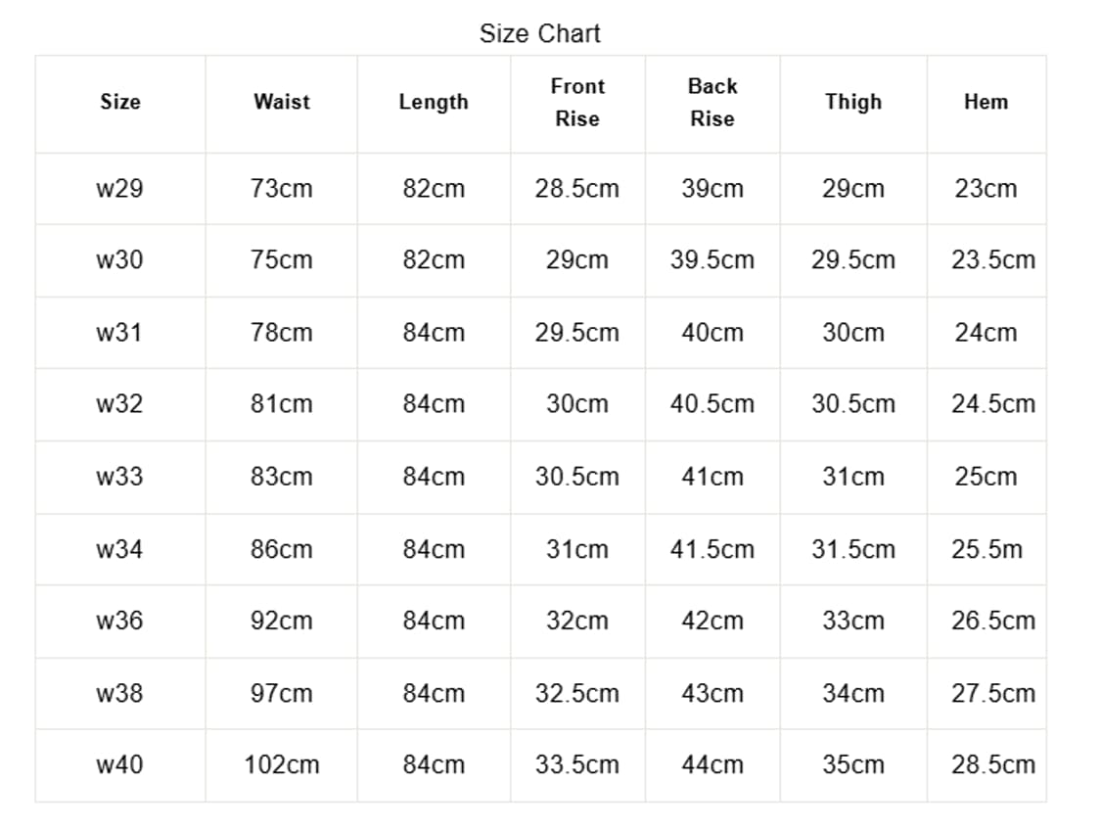Select the w32 size row label
Screen dimensions: 1101x830
pyautogui.click(x=120, y=404)
